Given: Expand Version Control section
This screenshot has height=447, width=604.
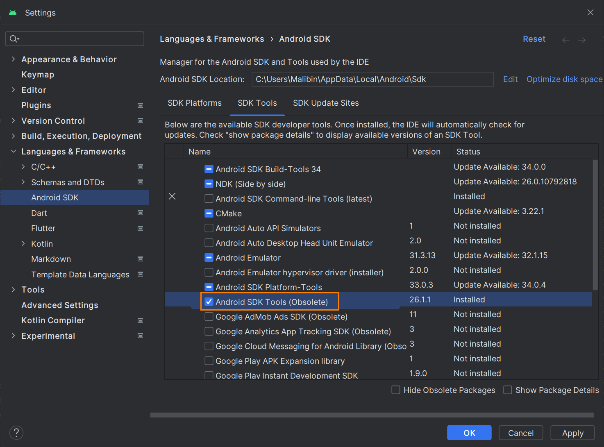Looking at the screenshot, I should [x=13, y=120].
